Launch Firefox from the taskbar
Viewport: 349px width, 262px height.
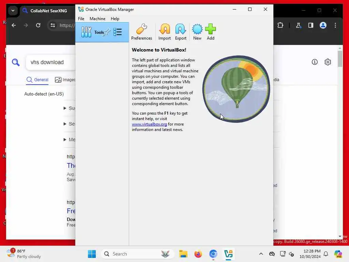[198, 254]
